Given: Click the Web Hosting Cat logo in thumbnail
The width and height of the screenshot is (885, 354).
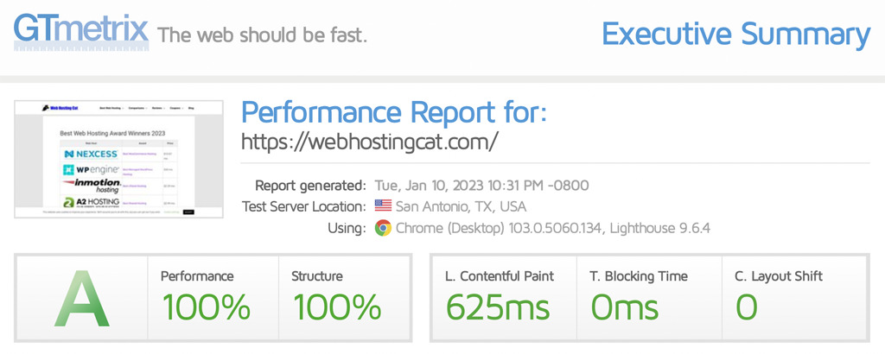Looking at the screenshot, I should click(60, 108).
